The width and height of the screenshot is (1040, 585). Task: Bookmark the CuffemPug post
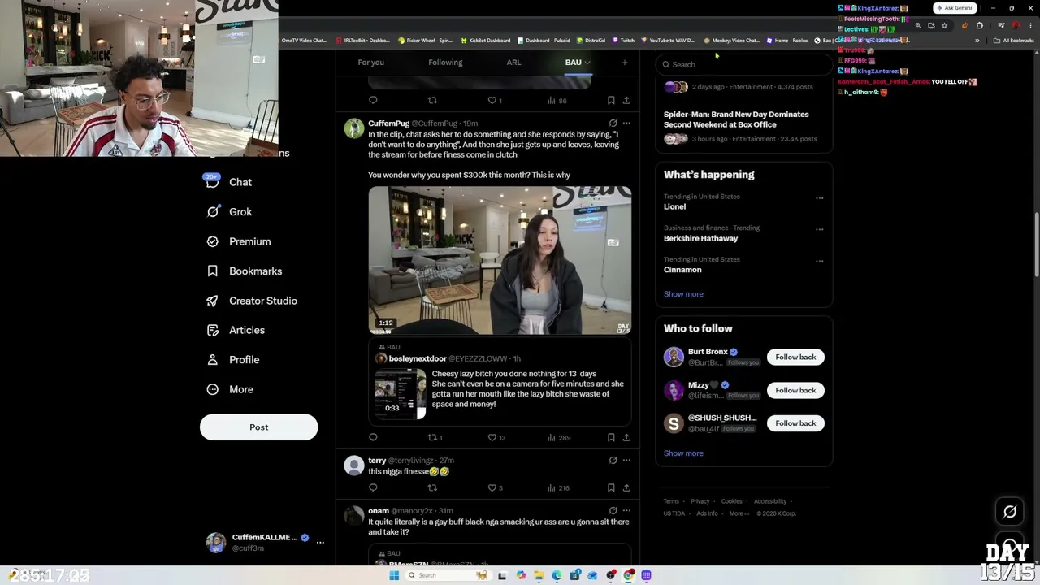611,437
